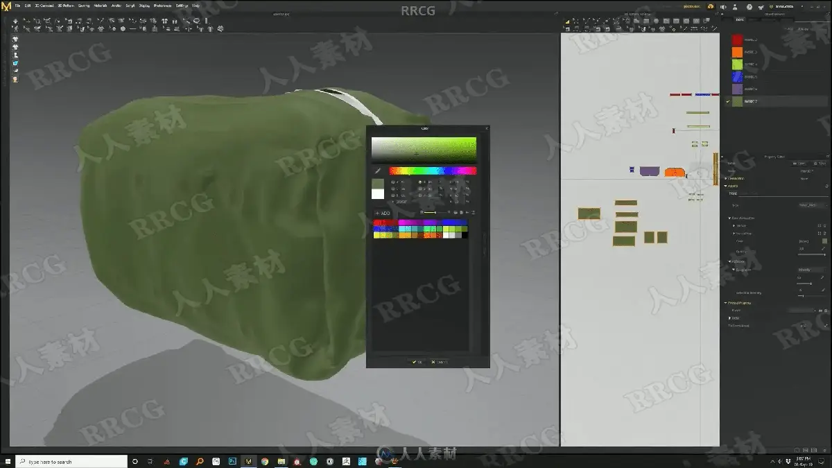
Task: Click the taskbar search box
Action: pos(71,461)
